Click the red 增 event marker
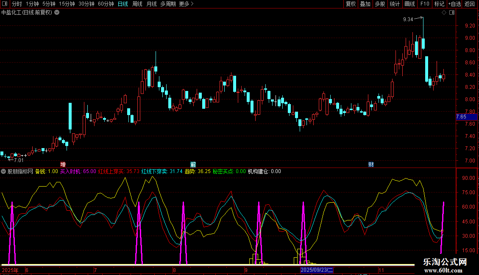The image size is (479, 275). (x=63, y=164)
